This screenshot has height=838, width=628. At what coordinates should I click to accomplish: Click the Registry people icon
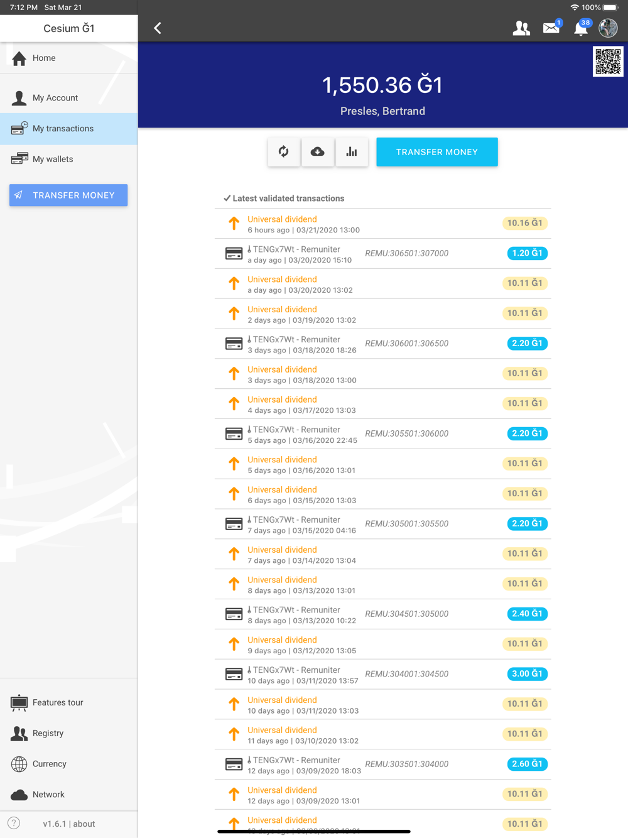19,733
